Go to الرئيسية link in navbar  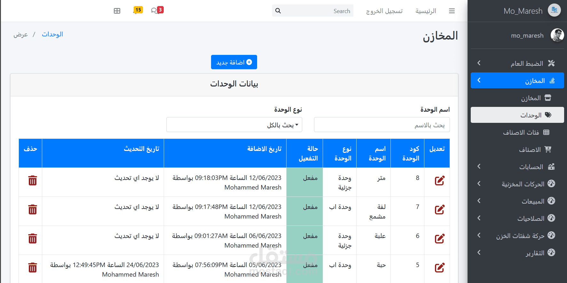(426, 11)
